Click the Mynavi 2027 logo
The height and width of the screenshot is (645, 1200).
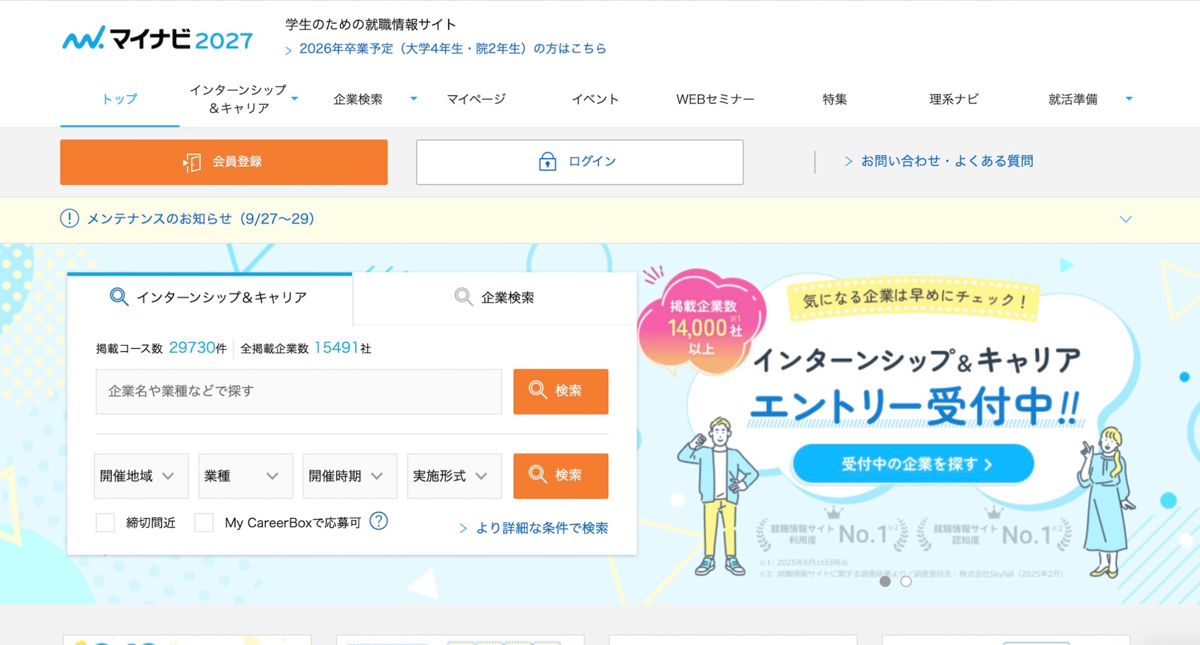tap(157, 39)
